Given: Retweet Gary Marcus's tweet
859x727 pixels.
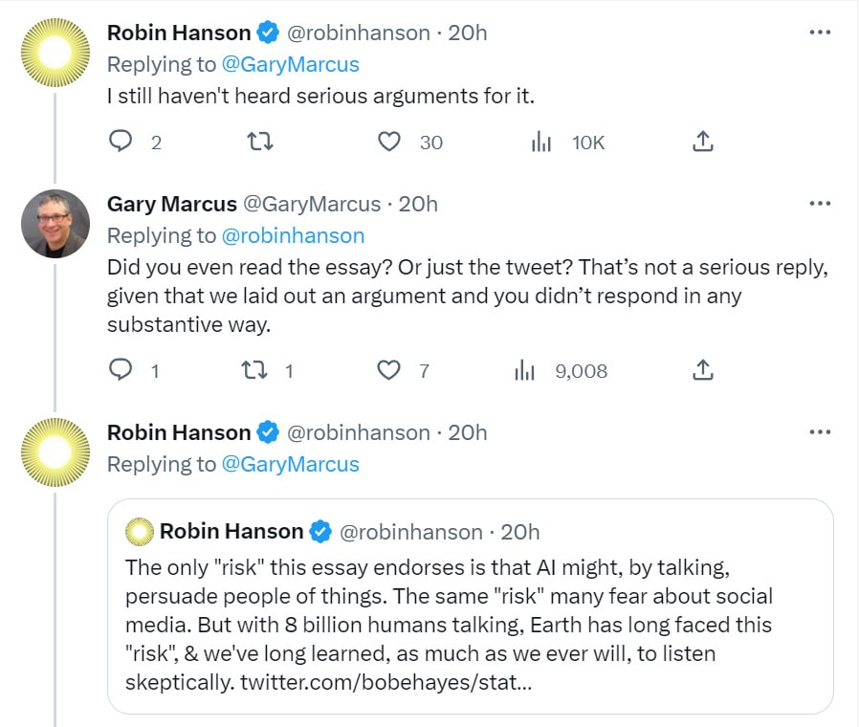Looking at the screenshot, I should [260, 370].
